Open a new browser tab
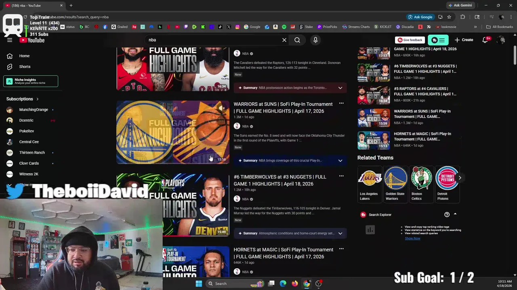517x290 pixels. pos(71,5)
